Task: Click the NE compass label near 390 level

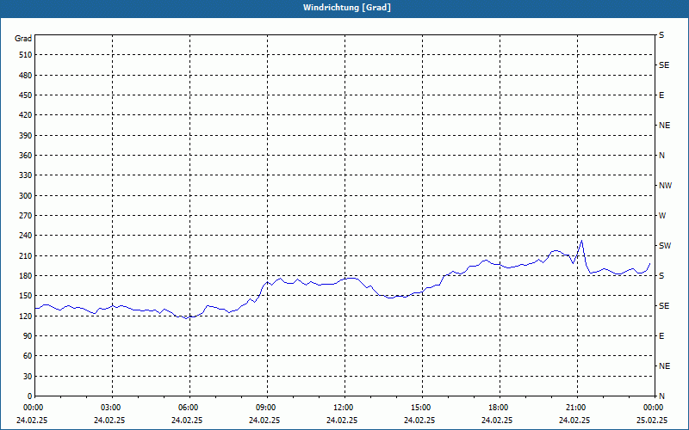Action: click(x=665, y=126)
